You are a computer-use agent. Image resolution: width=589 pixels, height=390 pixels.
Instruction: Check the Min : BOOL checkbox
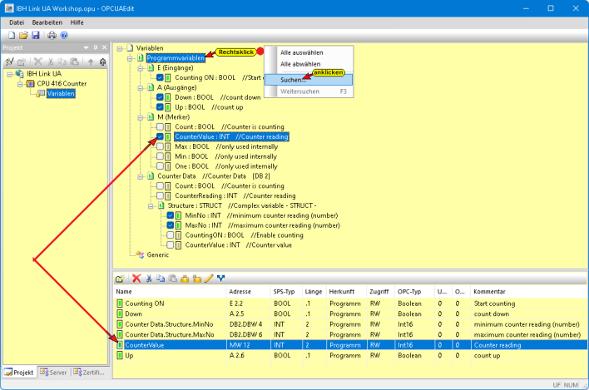(x=160, y=156)
